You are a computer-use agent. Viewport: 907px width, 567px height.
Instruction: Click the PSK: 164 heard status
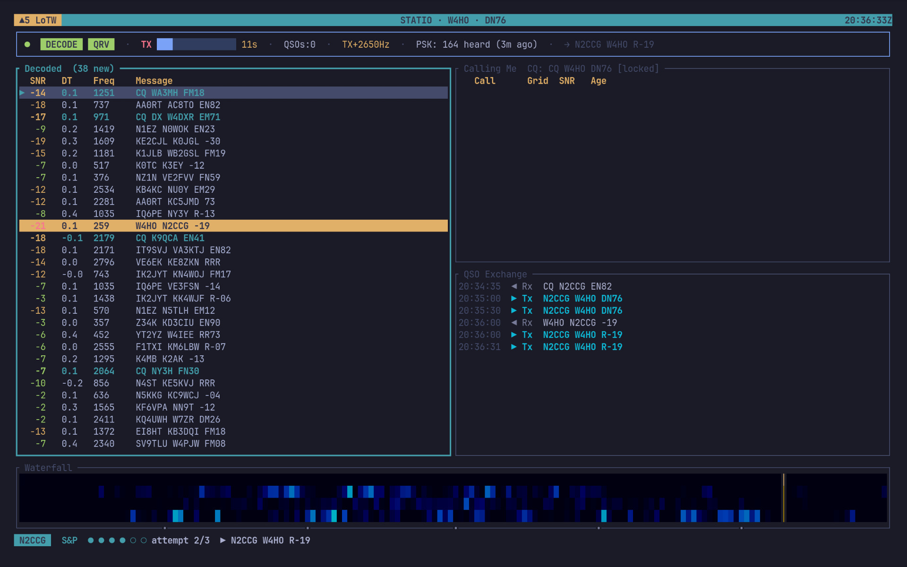(x=476, y=44)
